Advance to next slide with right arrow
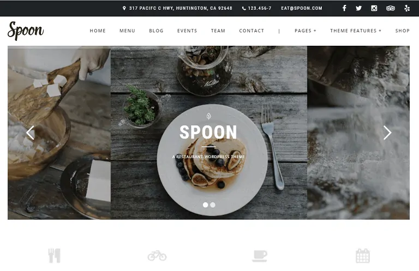This screenshot has width=419, height=271. [387, 133]
